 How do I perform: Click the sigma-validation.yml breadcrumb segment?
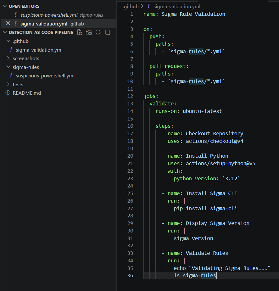(177, 7)
